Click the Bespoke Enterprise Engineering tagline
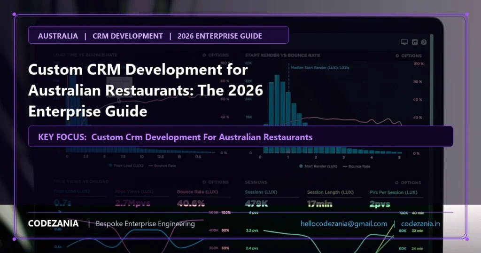The image size is (481, 253). (145, 223)
